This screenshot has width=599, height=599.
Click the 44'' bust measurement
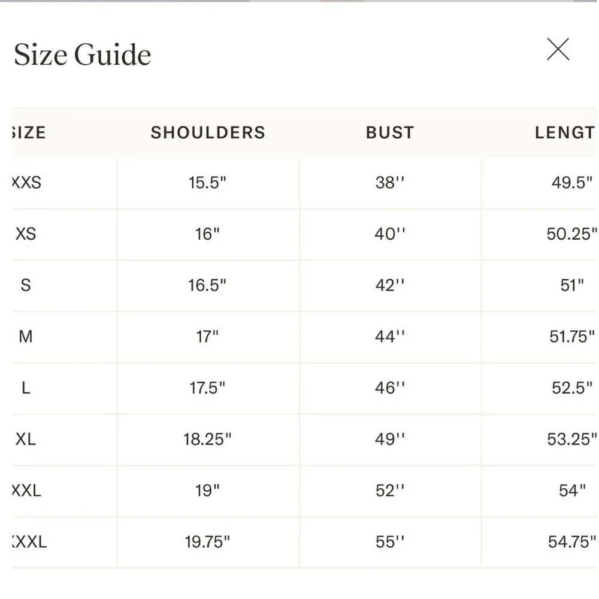tap(390, 337)
